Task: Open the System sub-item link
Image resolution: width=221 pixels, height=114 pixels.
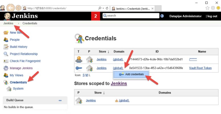Action: 18,88
